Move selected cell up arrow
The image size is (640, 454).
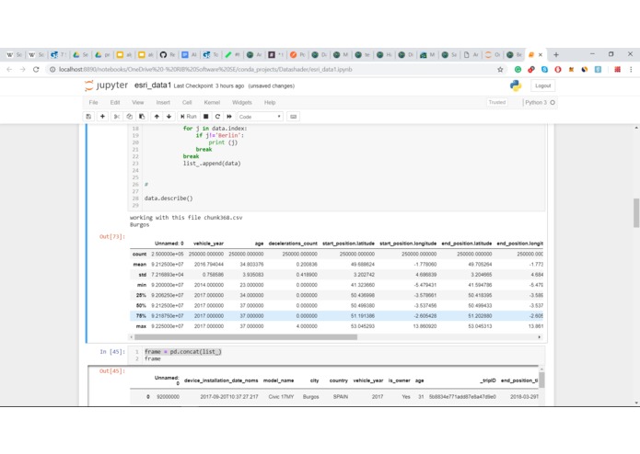[x=157, y=117]
